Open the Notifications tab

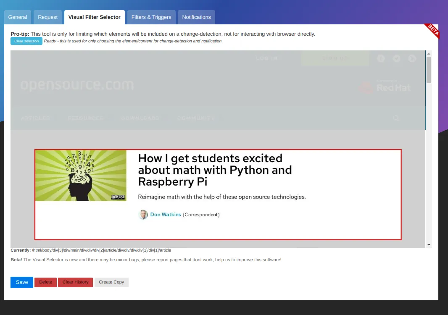[196, 17]
